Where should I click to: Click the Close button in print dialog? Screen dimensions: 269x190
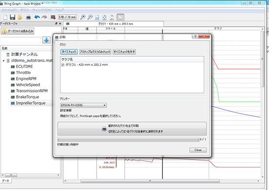click(198, 150)
